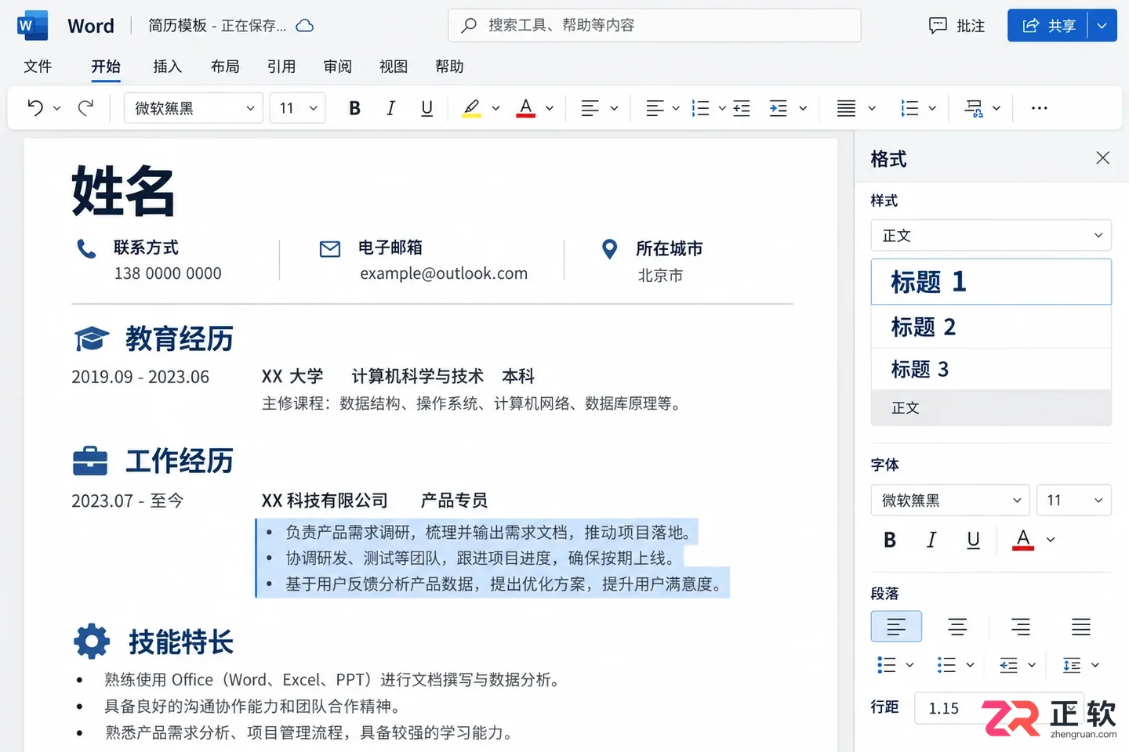This screenshot has height=752, width=1129.
Task: Toggle Underline in the 格式 pane
Action: click(973, 540)
